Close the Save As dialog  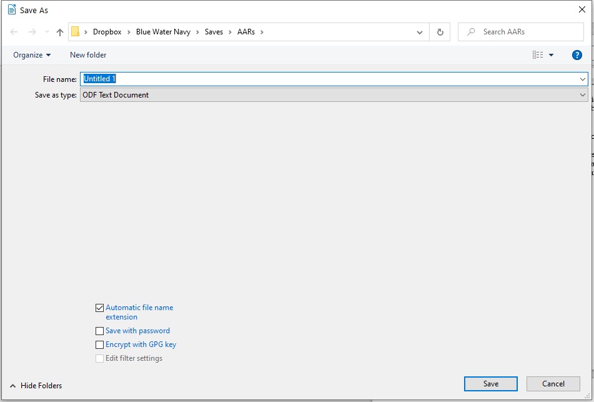[x=582, y=9]
